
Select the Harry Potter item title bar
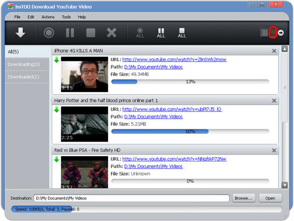[165, 101]
